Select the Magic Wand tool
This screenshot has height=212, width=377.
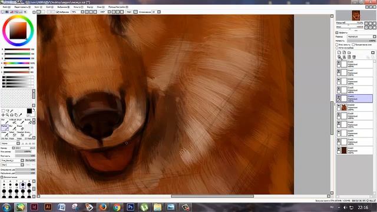click(12, 111)
